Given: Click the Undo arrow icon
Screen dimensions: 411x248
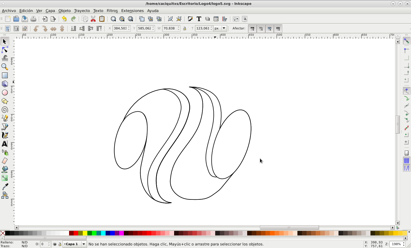Looking at the screenshot, I should click(64, 19).
